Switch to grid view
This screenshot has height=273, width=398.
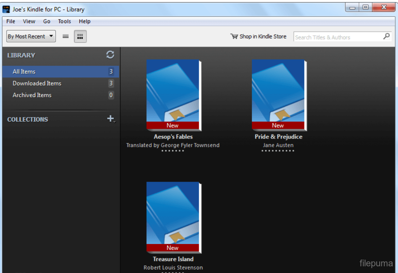coord(80,36)
